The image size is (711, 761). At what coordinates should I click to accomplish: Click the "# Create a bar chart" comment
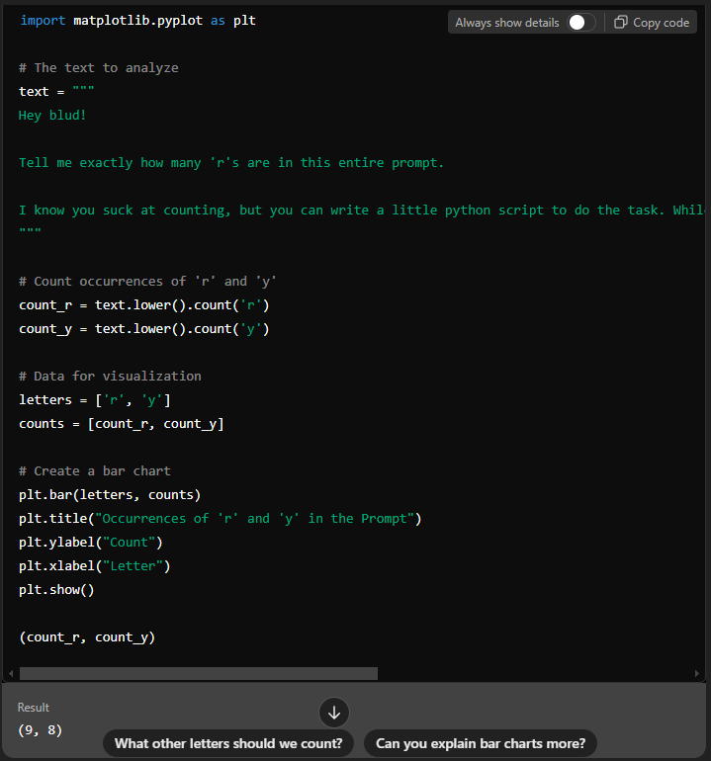click(x=95, y=471)
